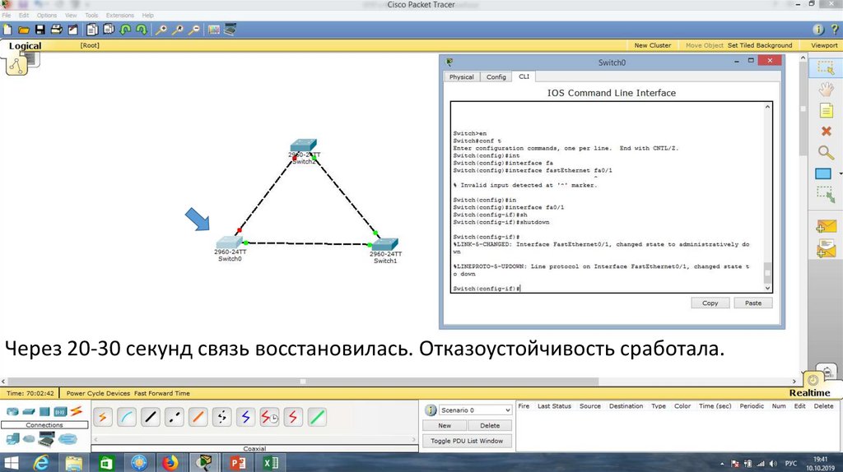Click the Zoom Reset magnifier icon
This screenshot has width=843, height=472.
click(178, 30)
